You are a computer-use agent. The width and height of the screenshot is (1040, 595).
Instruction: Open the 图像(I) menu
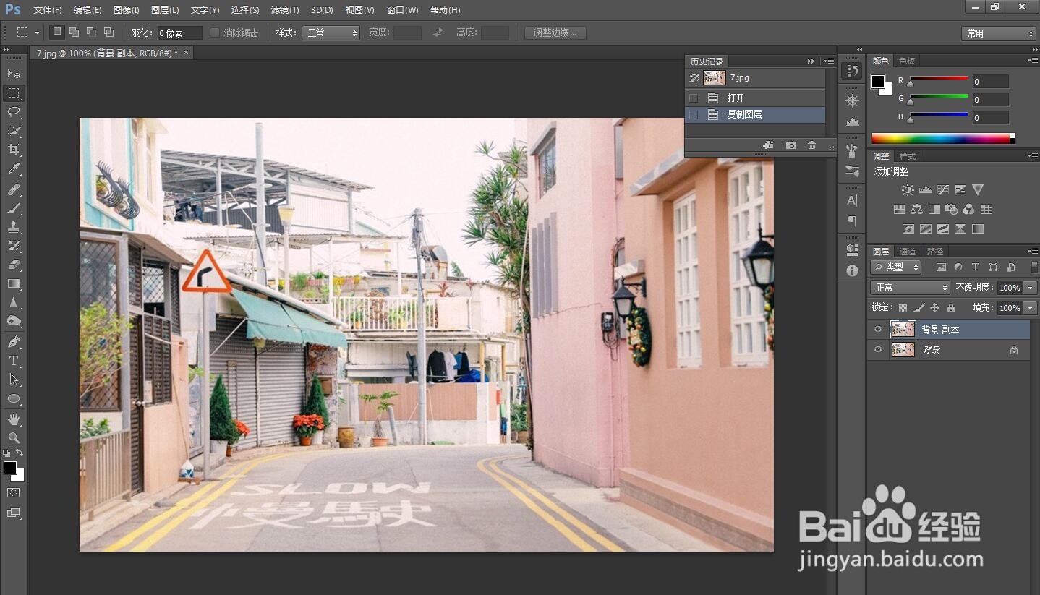point(127,10)
